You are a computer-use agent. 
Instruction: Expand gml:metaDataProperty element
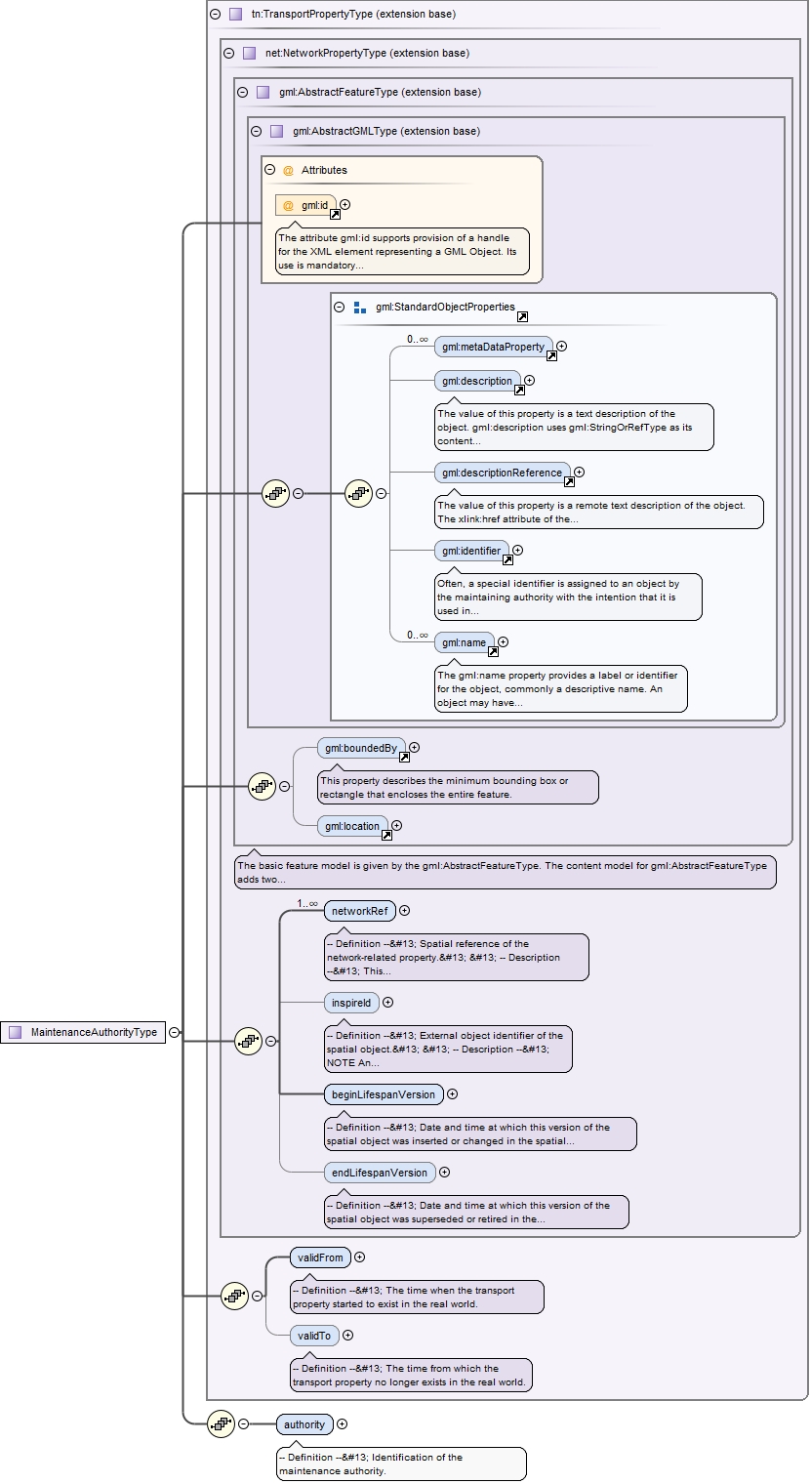pos(562,346)
